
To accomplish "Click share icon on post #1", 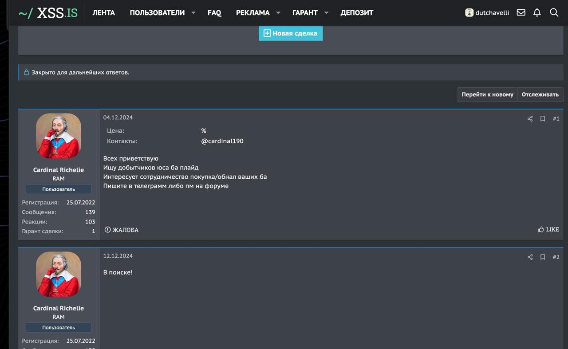I will (x=530, y=119).
